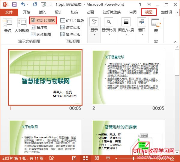Switch to 普通 normal view

[8, 25]
